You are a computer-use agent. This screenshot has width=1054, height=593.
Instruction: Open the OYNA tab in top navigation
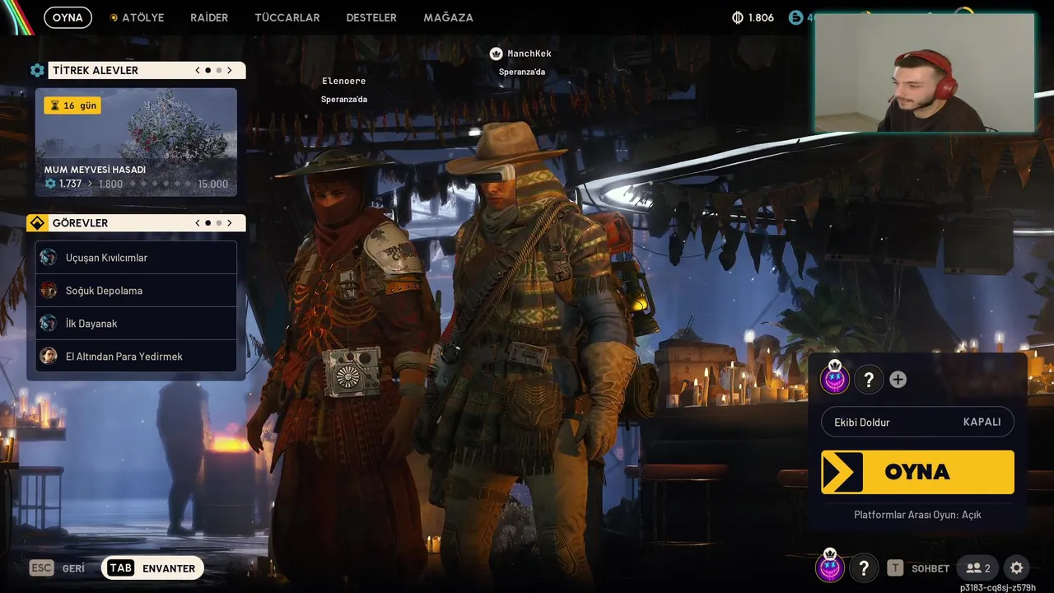[x=68, y=17]
